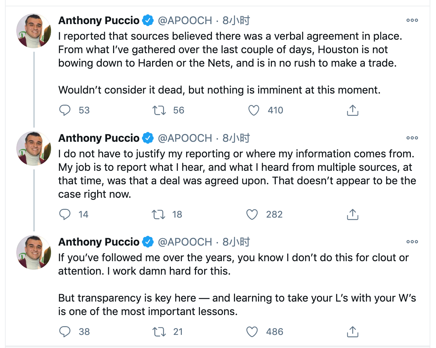
Task: Share the 'verbal agreement' tweet
Action: [352, 111]
